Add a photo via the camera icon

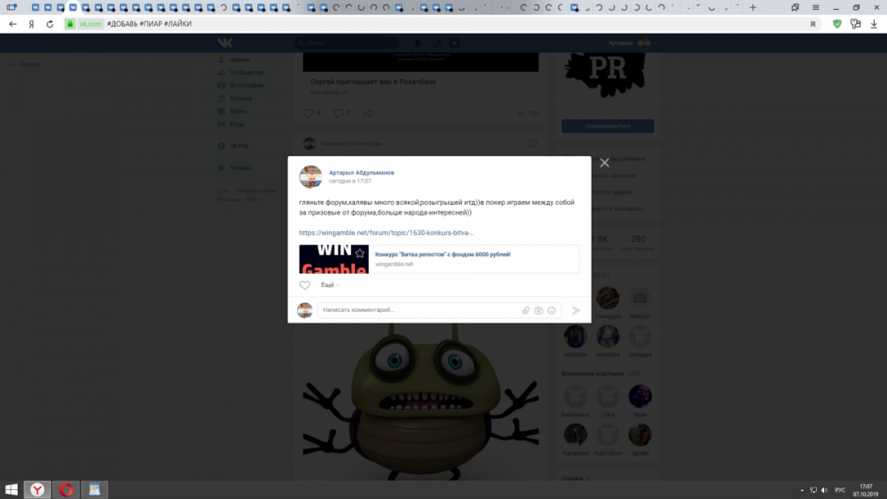538,310
